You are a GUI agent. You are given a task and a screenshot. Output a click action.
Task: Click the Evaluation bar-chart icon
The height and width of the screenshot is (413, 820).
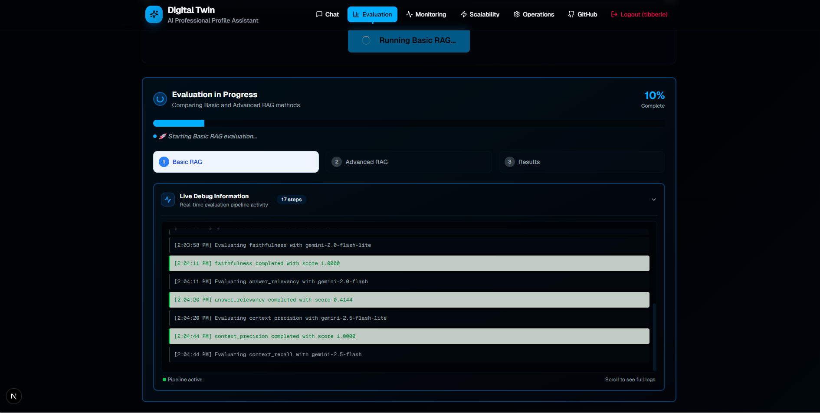(x=356, y=14)
